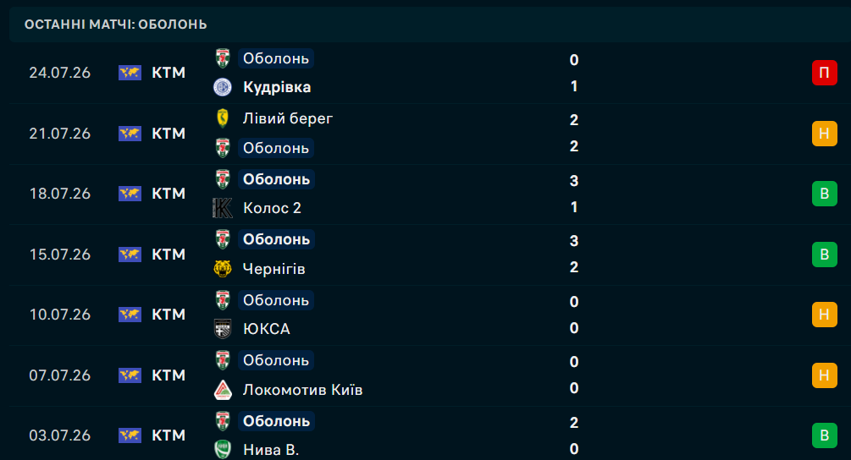
Task: Click the Кудрівка team logo
Action: point(223,87)
